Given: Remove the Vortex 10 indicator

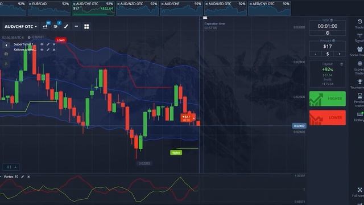Looking at the screenshot, I should (x=28, y=177).
